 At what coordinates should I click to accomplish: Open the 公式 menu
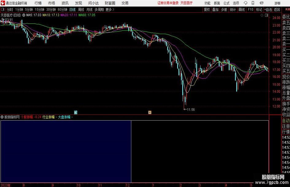226,3
